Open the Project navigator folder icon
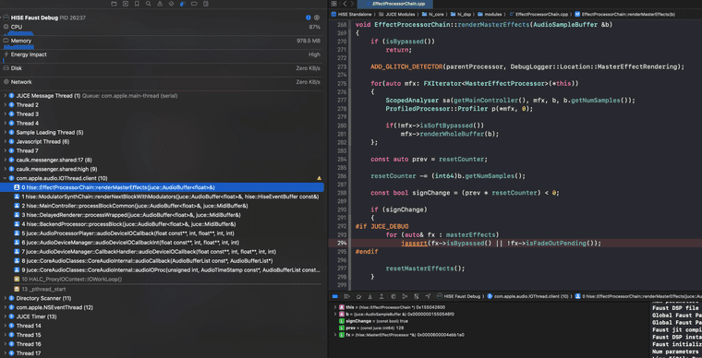This screenshot has width=702, height=358. pyautogui.click(x=115, y=4)
